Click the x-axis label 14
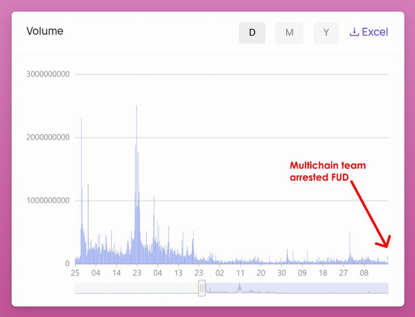This screenshot has width=415, height=317. click(116, 273)
